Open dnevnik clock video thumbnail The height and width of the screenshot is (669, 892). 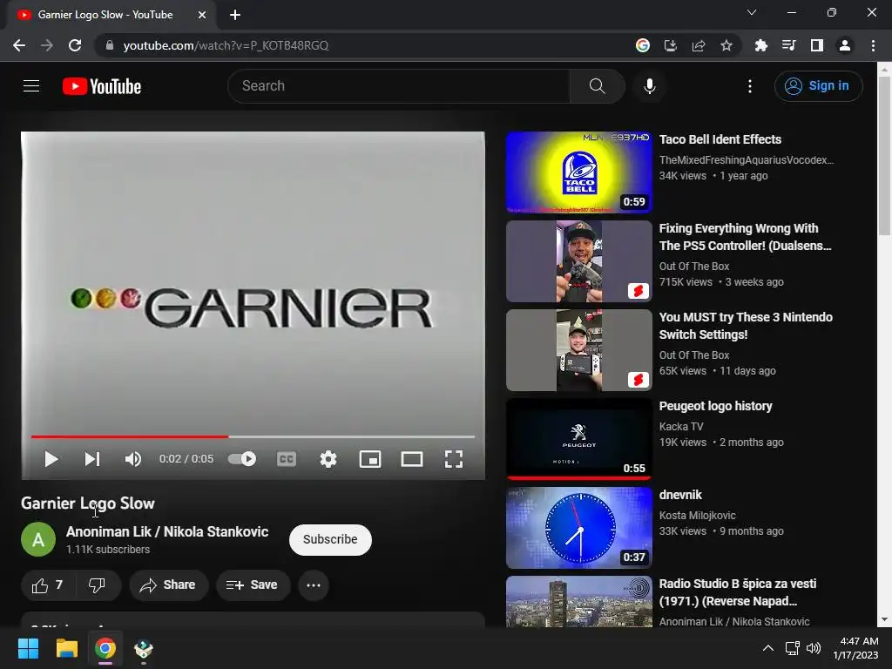(578, 527)
